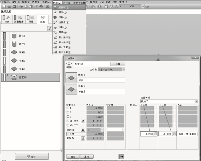Click the help question mark toolbar icon
This screenshot has width=201, height=161.
[x=99, y=6]
